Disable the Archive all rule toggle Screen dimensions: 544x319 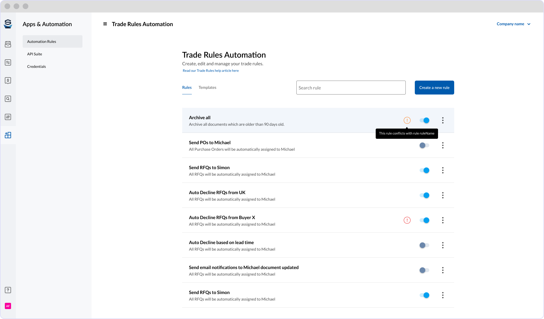click(x=424, y=120)
